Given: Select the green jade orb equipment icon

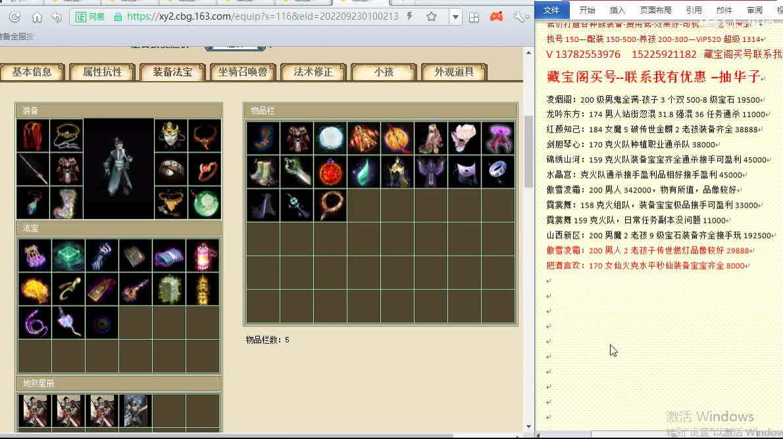Looking at the screenshot, I should [205, 203].
